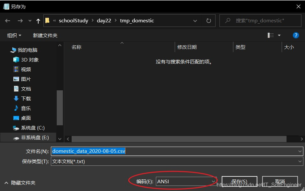Open the 组织 menu
Screen dimensions: 305x191
point(14,35)
